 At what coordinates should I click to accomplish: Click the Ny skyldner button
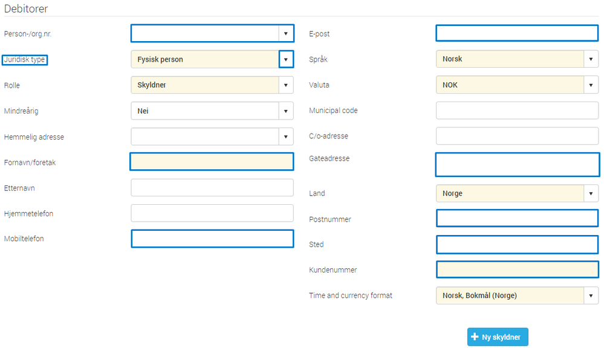(498, 337)
